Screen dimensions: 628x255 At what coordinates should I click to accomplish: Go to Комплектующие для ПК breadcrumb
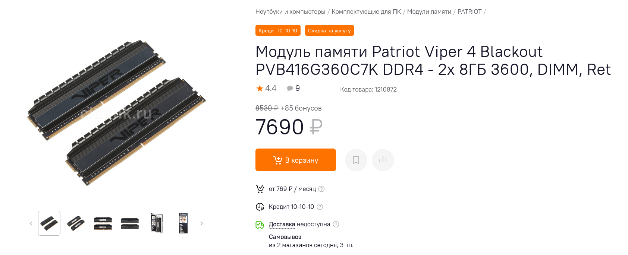[x=366, y=12]
